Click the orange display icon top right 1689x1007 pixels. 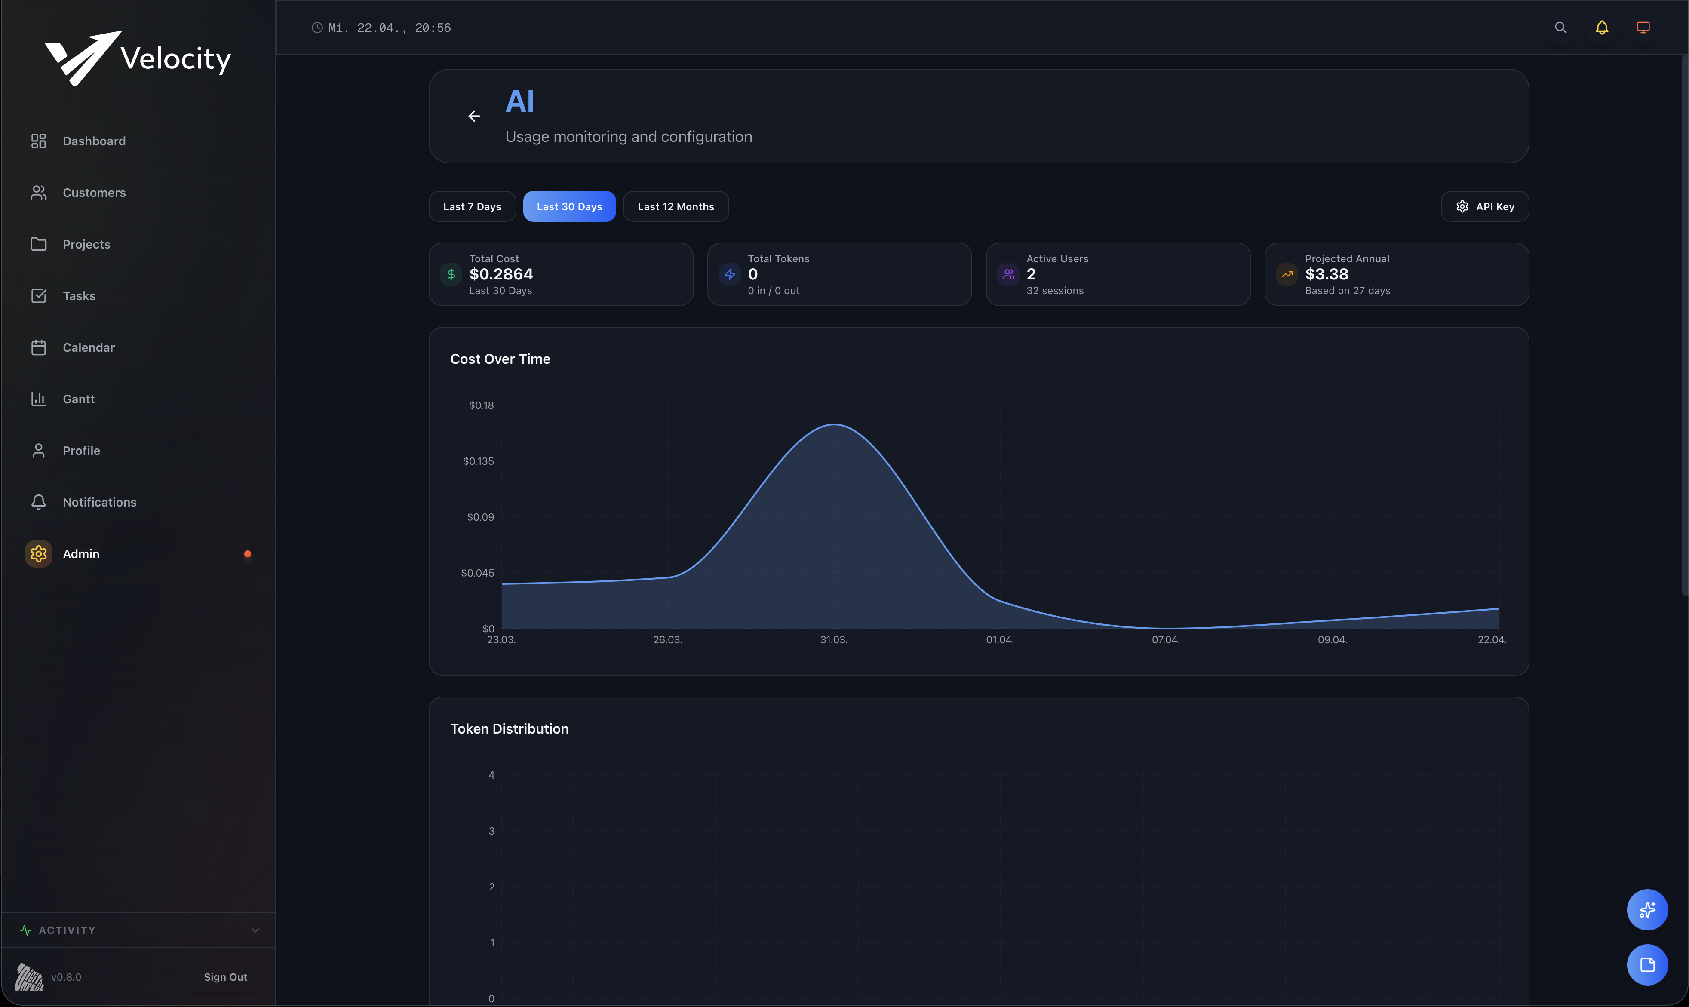1643,27
